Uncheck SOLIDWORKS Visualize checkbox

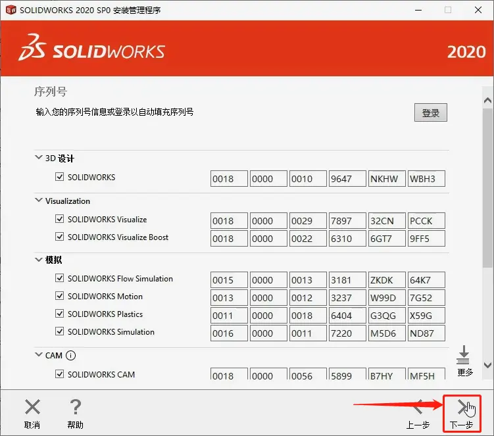[x=59, y=219]
